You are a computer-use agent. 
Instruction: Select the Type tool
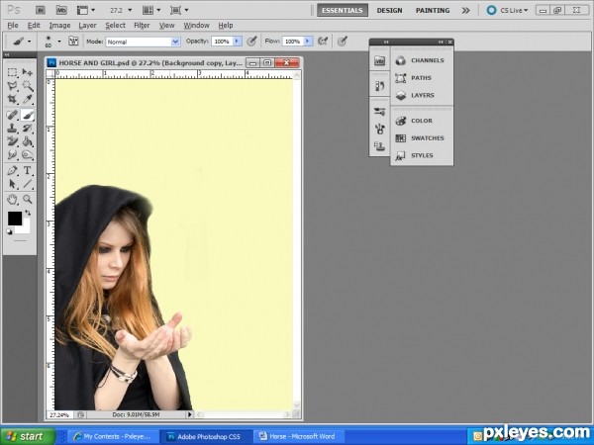click(x=28, y=171)
